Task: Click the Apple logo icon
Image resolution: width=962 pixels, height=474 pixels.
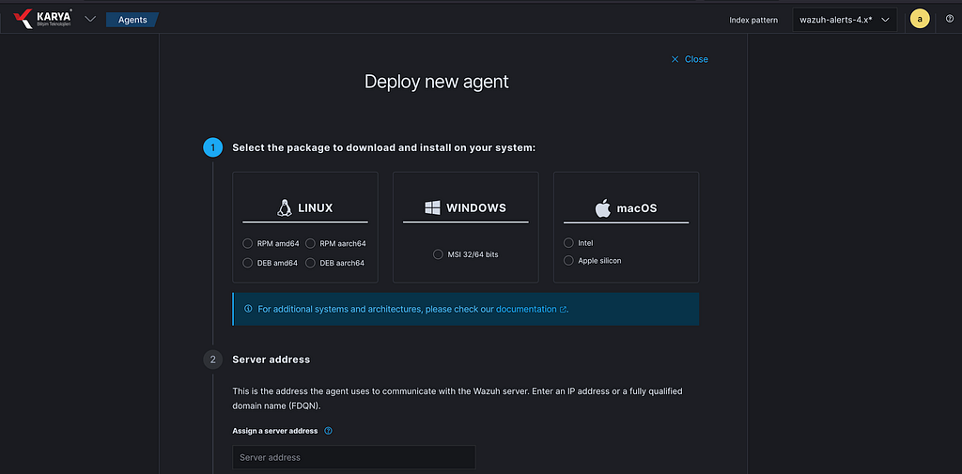Action: [603, 207]
